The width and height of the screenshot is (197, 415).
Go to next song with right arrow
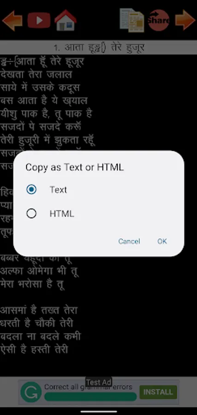[x=185, y=20]
